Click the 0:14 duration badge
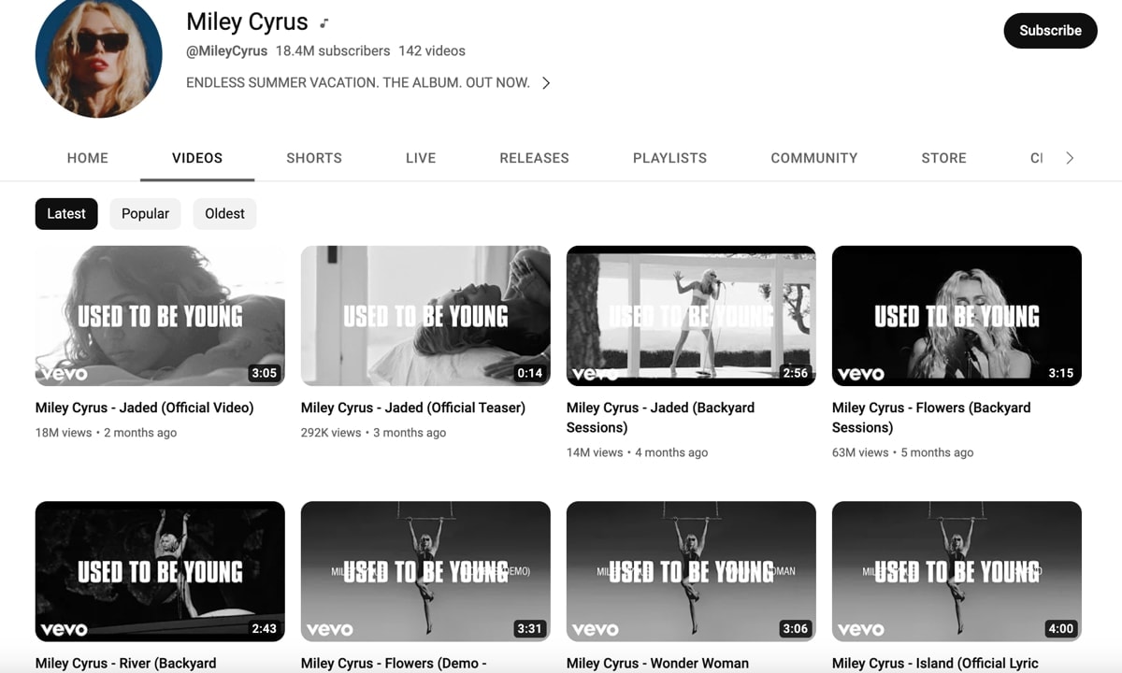This screenshot has width=1122, height=673. coord(530,373)
